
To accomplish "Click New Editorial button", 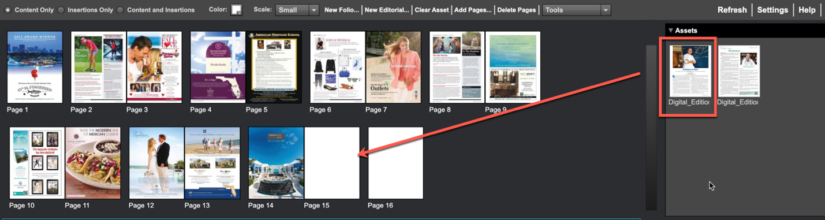I will 386,10.
